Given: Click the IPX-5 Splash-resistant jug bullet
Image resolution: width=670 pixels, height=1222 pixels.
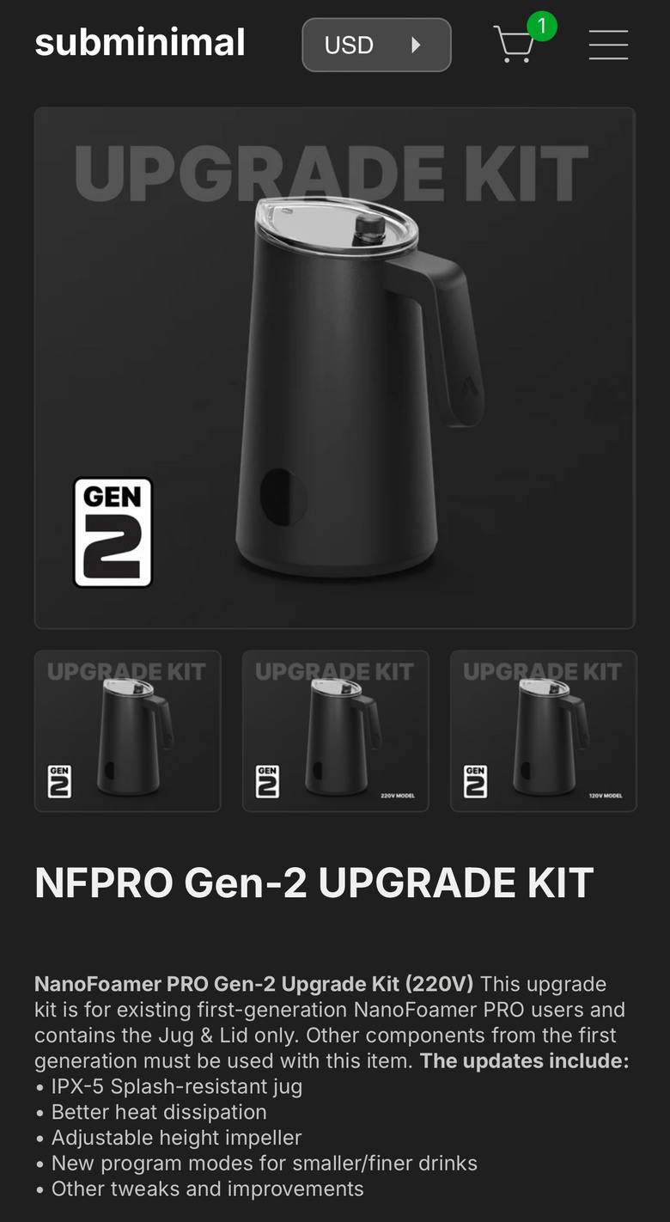Looking at the screenshot, I should 169,1086.
